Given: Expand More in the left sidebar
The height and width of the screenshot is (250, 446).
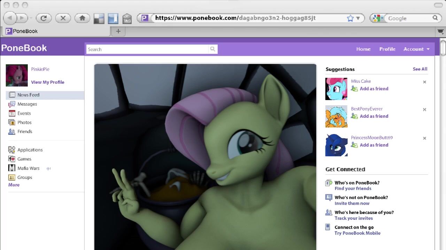Looking at the screenshot, I should 14,185.
